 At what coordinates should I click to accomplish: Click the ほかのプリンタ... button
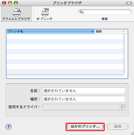coord(85,126)
